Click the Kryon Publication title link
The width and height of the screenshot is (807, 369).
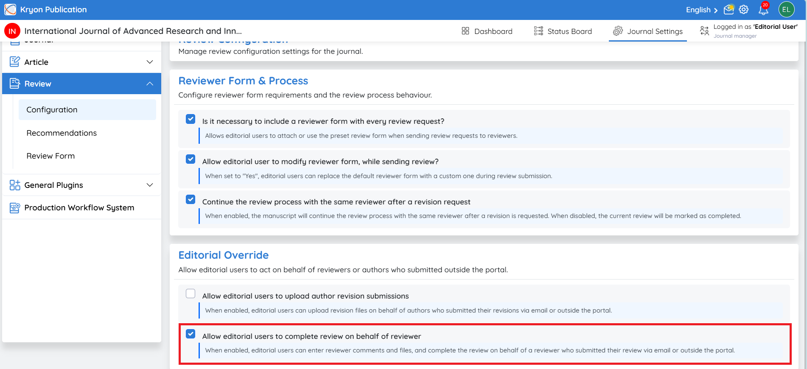tap(53, 9)
